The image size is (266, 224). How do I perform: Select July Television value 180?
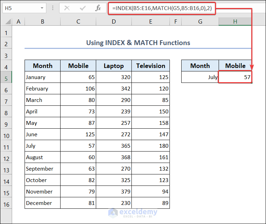click(151, 146)
